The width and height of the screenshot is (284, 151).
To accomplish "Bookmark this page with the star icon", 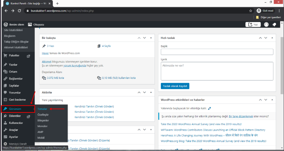I will point(251,11).
